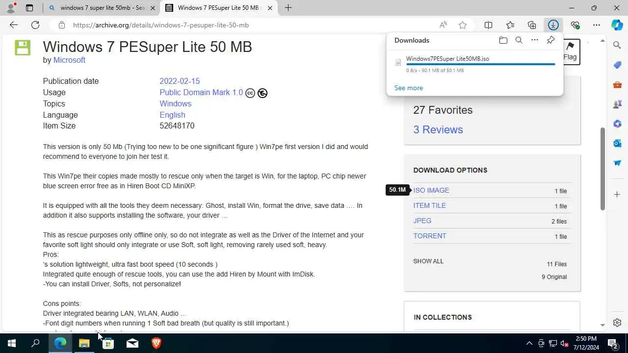628x353 pixels.
Task: Open JPEG download option
Action: click(x=422, y=221)
